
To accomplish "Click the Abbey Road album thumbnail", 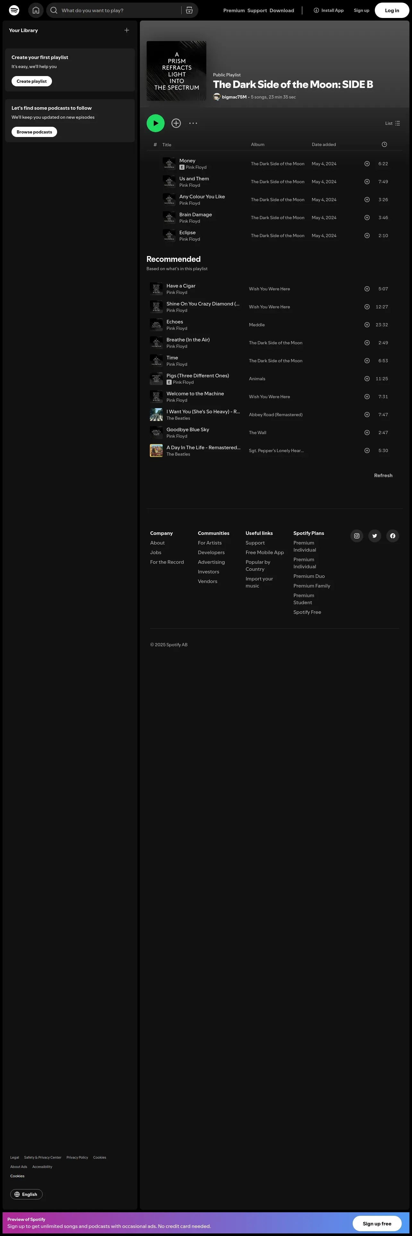I will pyautogui.click(x=156, y=415).
